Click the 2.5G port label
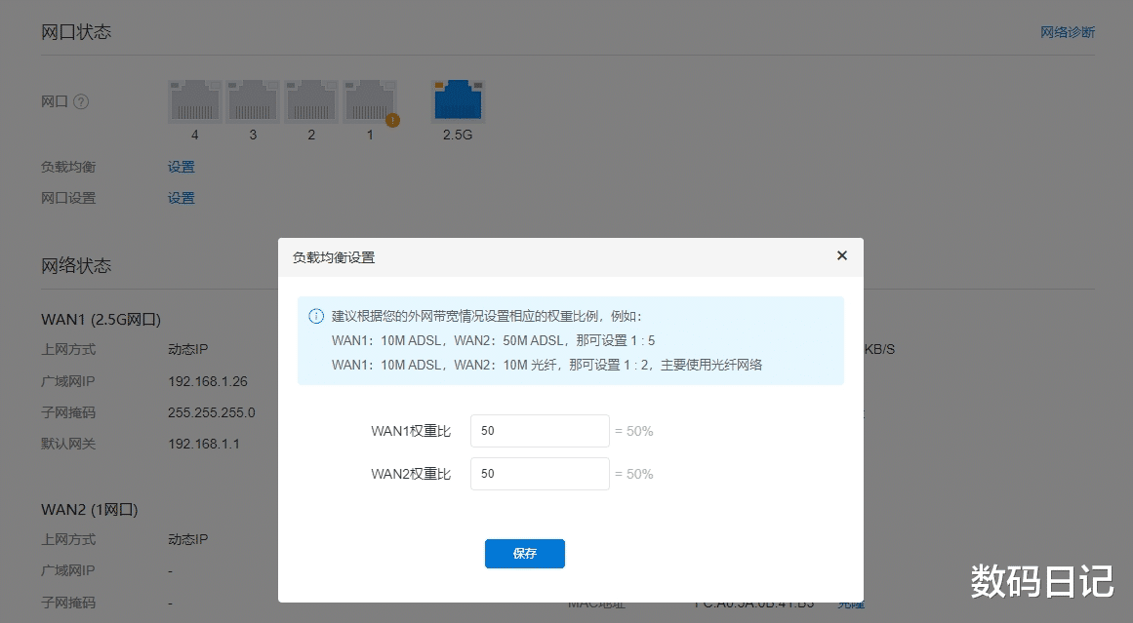The image size is (1133, 623). [458, 135]
